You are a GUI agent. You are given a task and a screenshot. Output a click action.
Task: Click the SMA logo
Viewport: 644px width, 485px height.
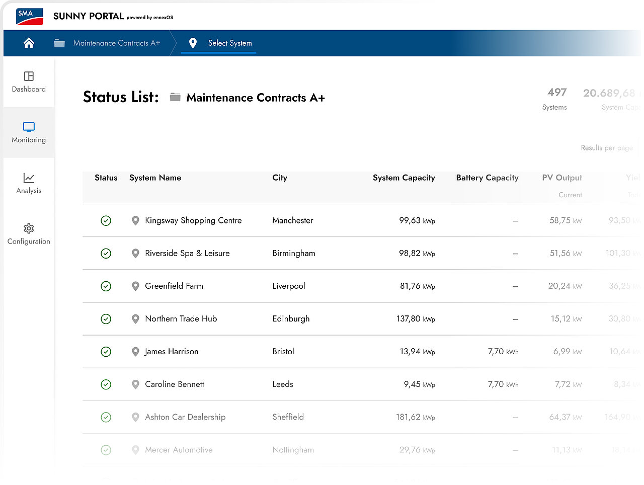click(x=30, y=16)
